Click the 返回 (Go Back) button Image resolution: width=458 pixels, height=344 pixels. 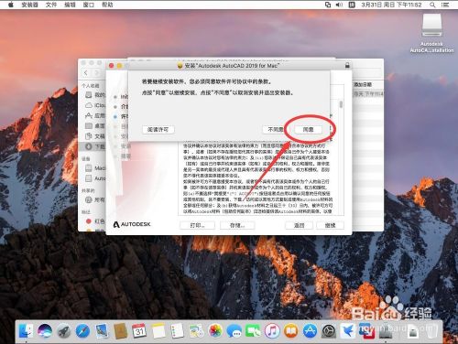tap(299, 225)
